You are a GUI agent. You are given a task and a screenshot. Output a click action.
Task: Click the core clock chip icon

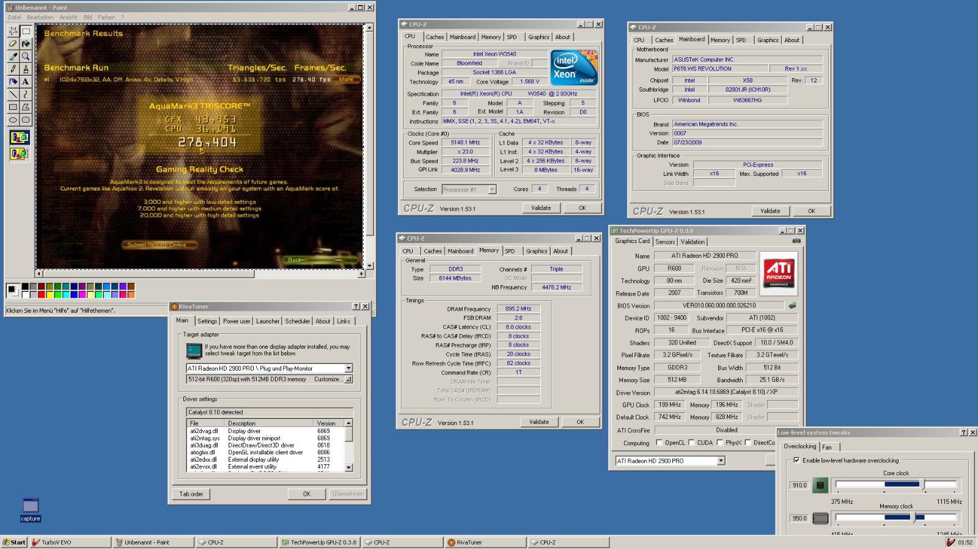820,485
